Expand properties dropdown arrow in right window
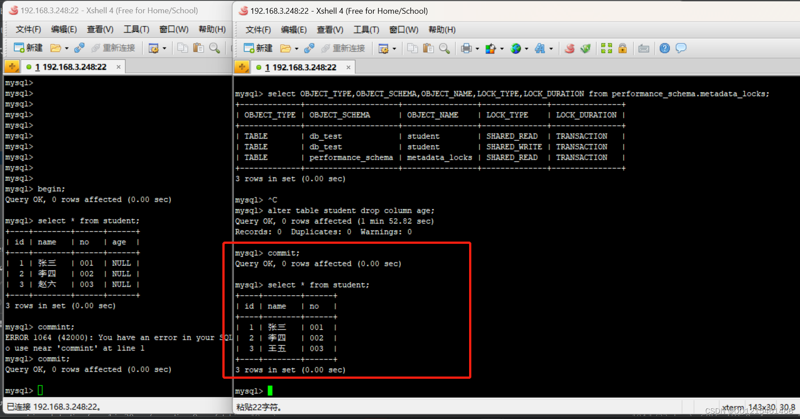Image resolution: width=800 pixels, height=419 pixels. tap(394, 49)
